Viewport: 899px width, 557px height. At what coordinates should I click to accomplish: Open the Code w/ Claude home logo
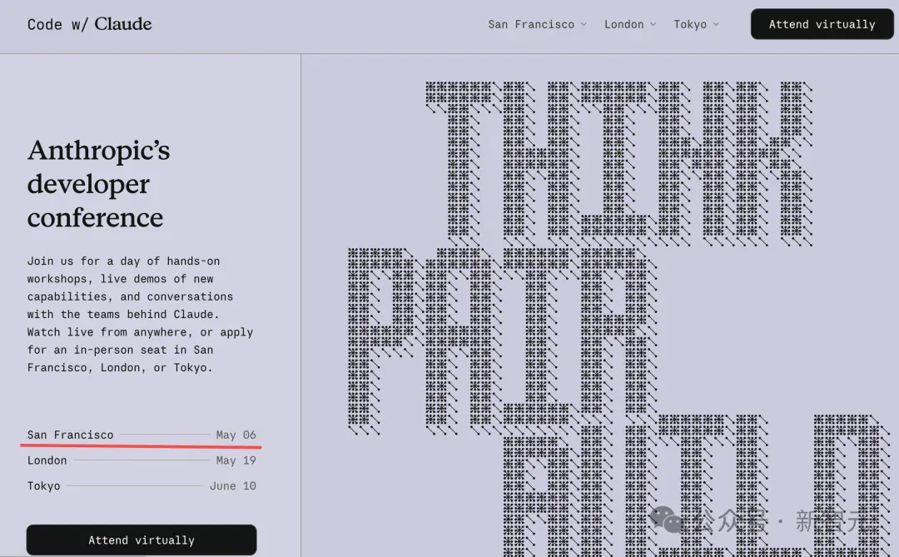click(x=89, y=24)
